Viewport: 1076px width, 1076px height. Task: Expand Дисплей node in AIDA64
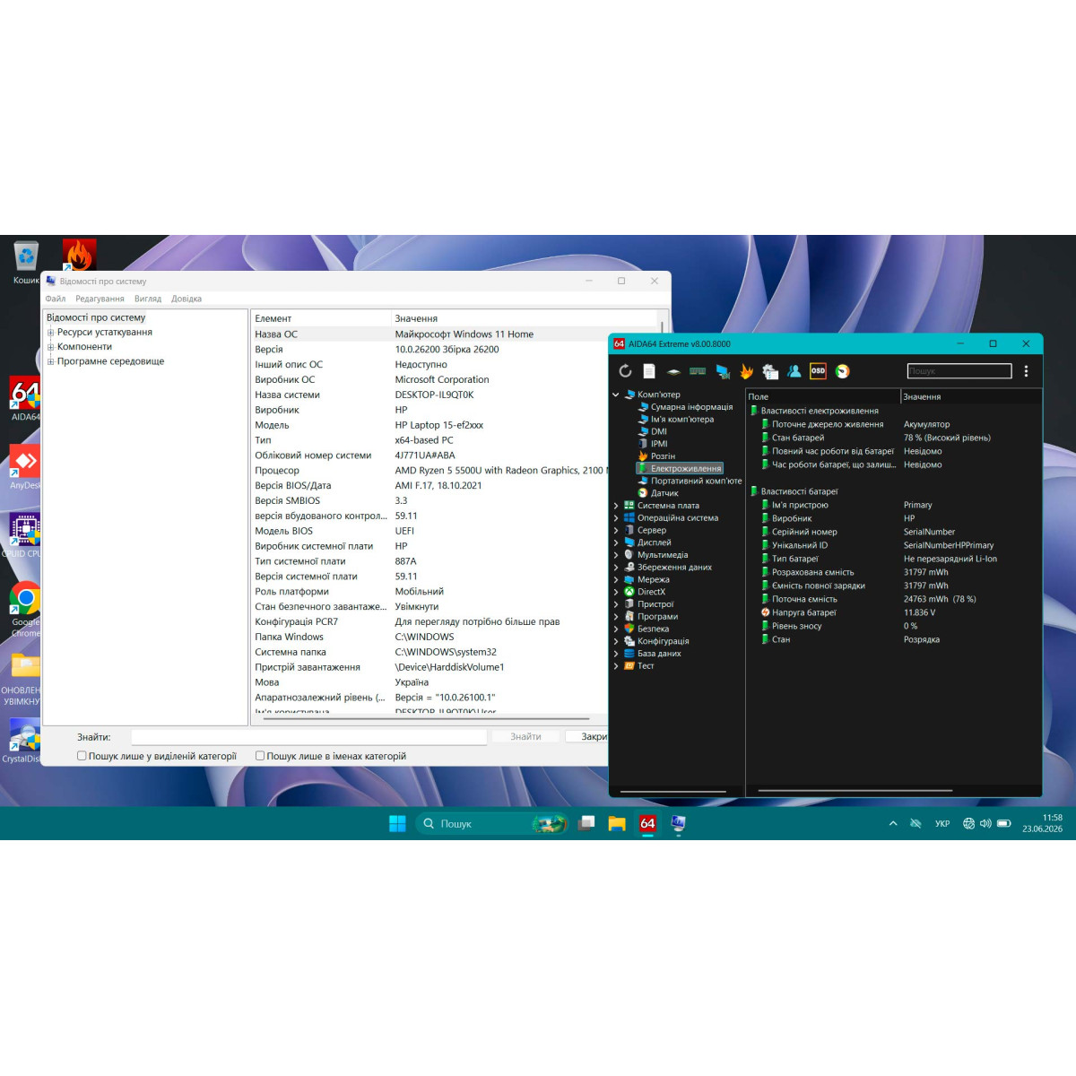tap(616, 542)
